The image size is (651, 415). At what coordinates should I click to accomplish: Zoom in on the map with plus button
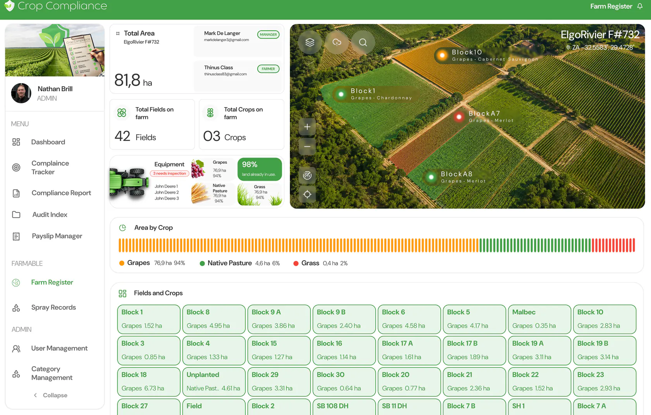coord(307,127)
